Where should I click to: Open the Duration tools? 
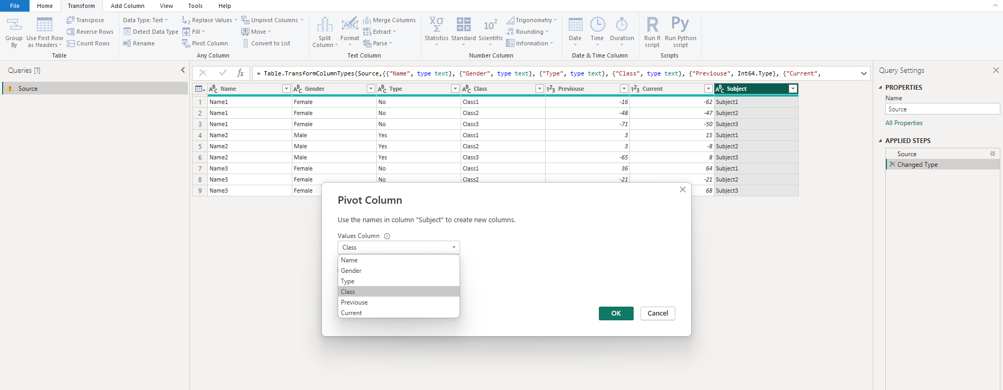(x=622, y=32)
